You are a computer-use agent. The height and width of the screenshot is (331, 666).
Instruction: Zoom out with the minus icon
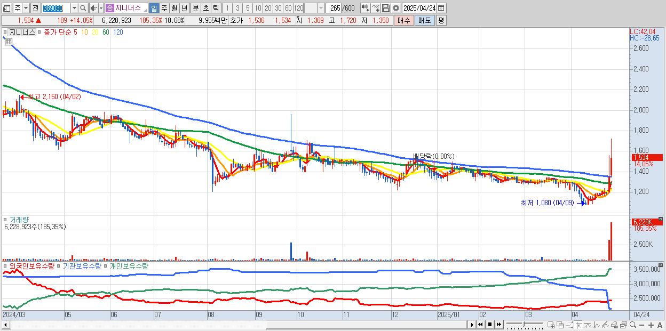coord(642,325)
